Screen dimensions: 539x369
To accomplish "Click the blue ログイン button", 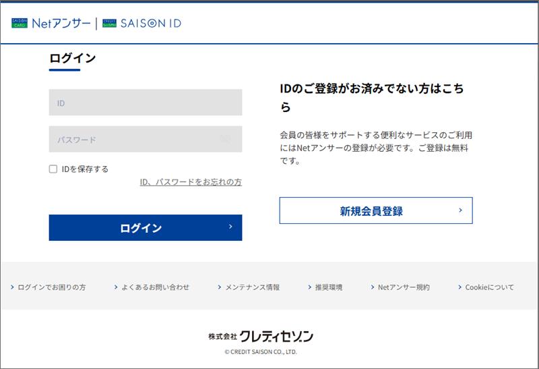I will [146, 228].
